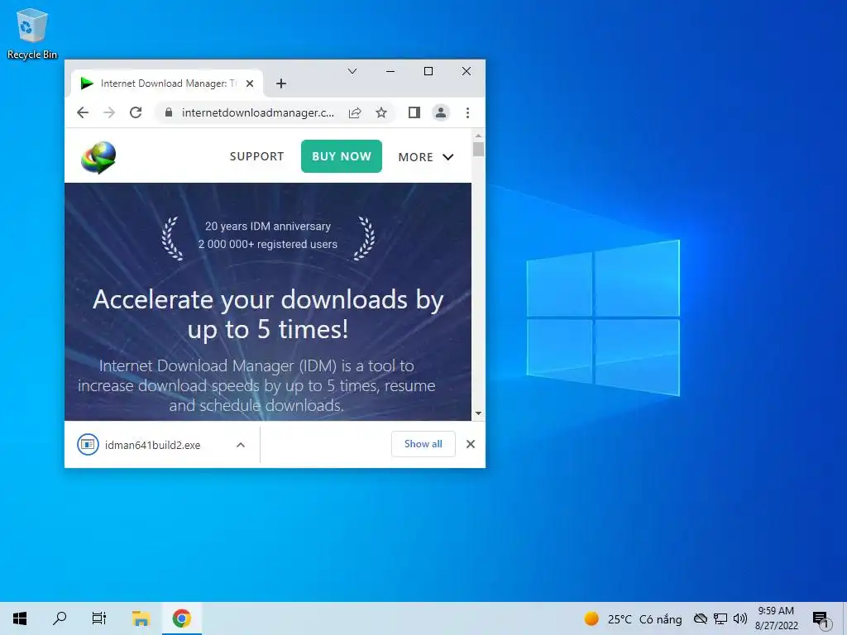Open a new Chrome tab
Viewport: 847px width, 635px height.
click(281, 84)
